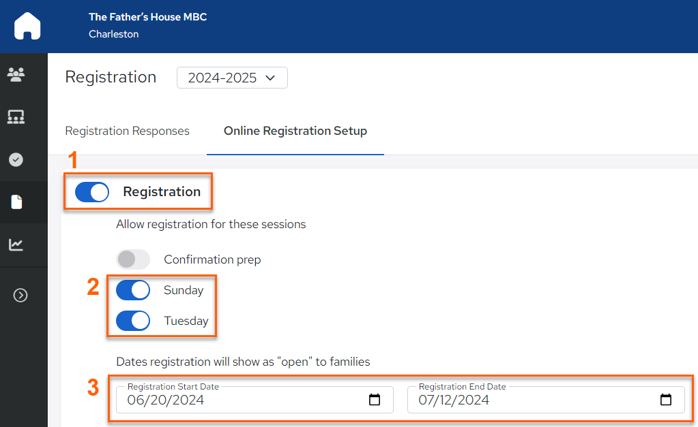This screenshot has height=427, width=698.
Task: Open the line chart reports icon
Action: click(16, 244)
